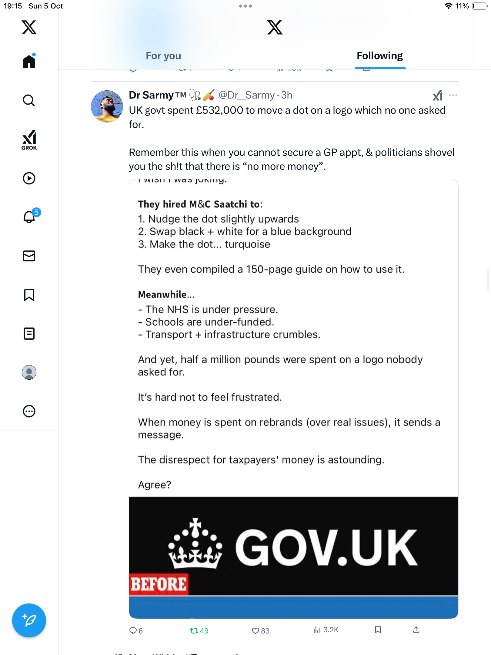The image size is (491, 655).
Task: Go to Home feed icon
Action: click(x=29, y=62)
